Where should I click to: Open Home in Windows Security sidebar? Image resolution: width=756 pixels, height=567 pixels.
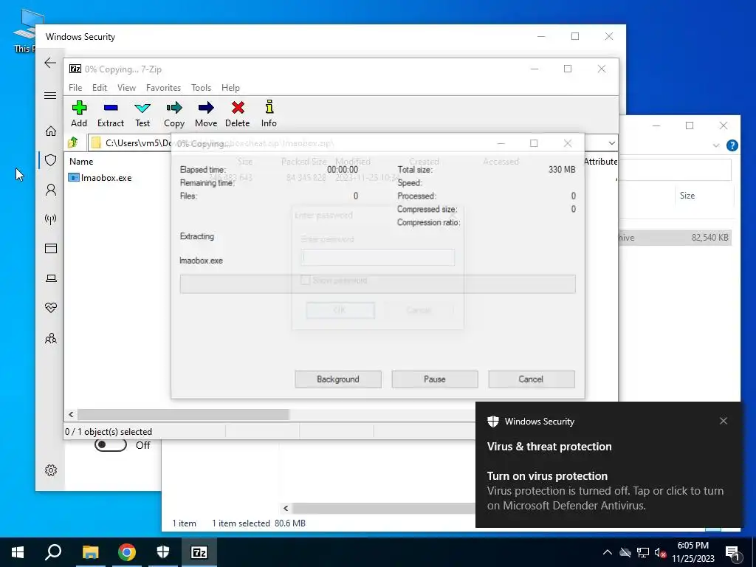tap(51, 131)
